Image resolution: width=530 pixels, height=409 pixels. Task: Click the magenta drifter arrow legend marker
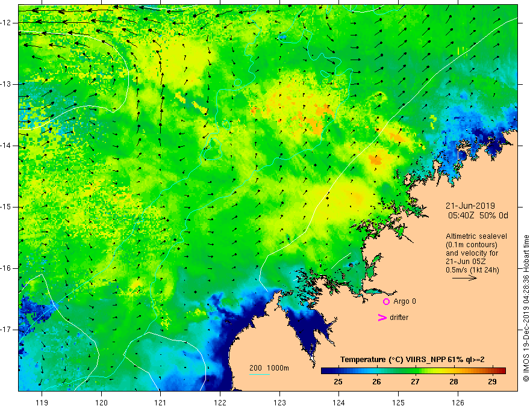pyautogui.click(x=382, y=318)
